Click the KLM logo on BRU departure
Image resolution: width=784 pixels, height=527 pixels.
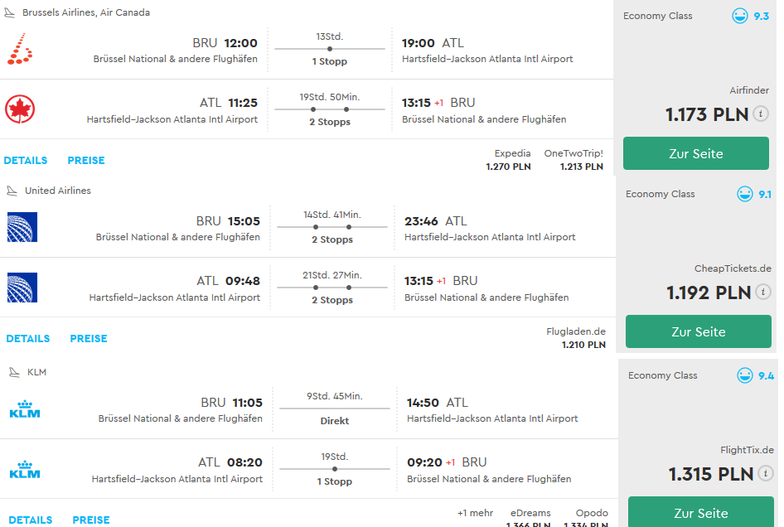(25, 409)
